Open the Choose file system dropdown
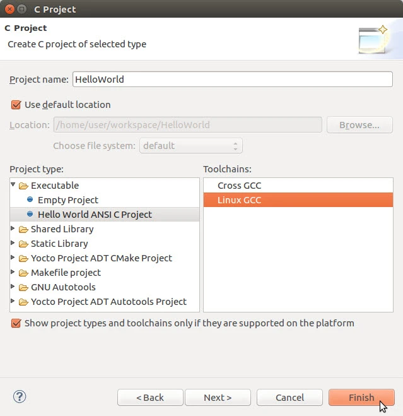 pyautogui.click(x=190, y=146)
